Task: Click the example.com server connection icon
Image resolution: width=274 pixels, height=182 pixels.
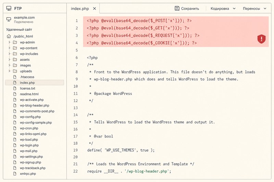Action: click(x=9, y=19)
